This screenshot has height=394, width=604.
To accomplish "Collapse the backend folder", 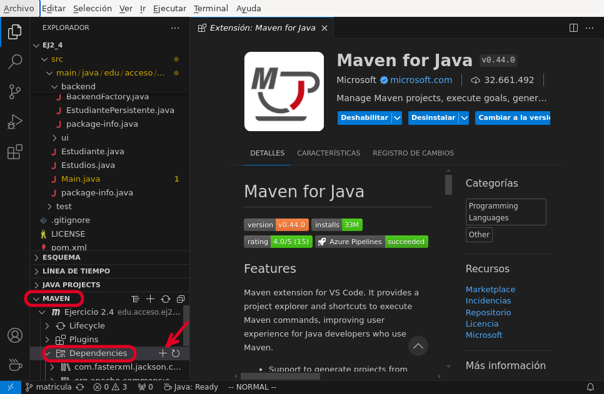I will pos(54,87).
